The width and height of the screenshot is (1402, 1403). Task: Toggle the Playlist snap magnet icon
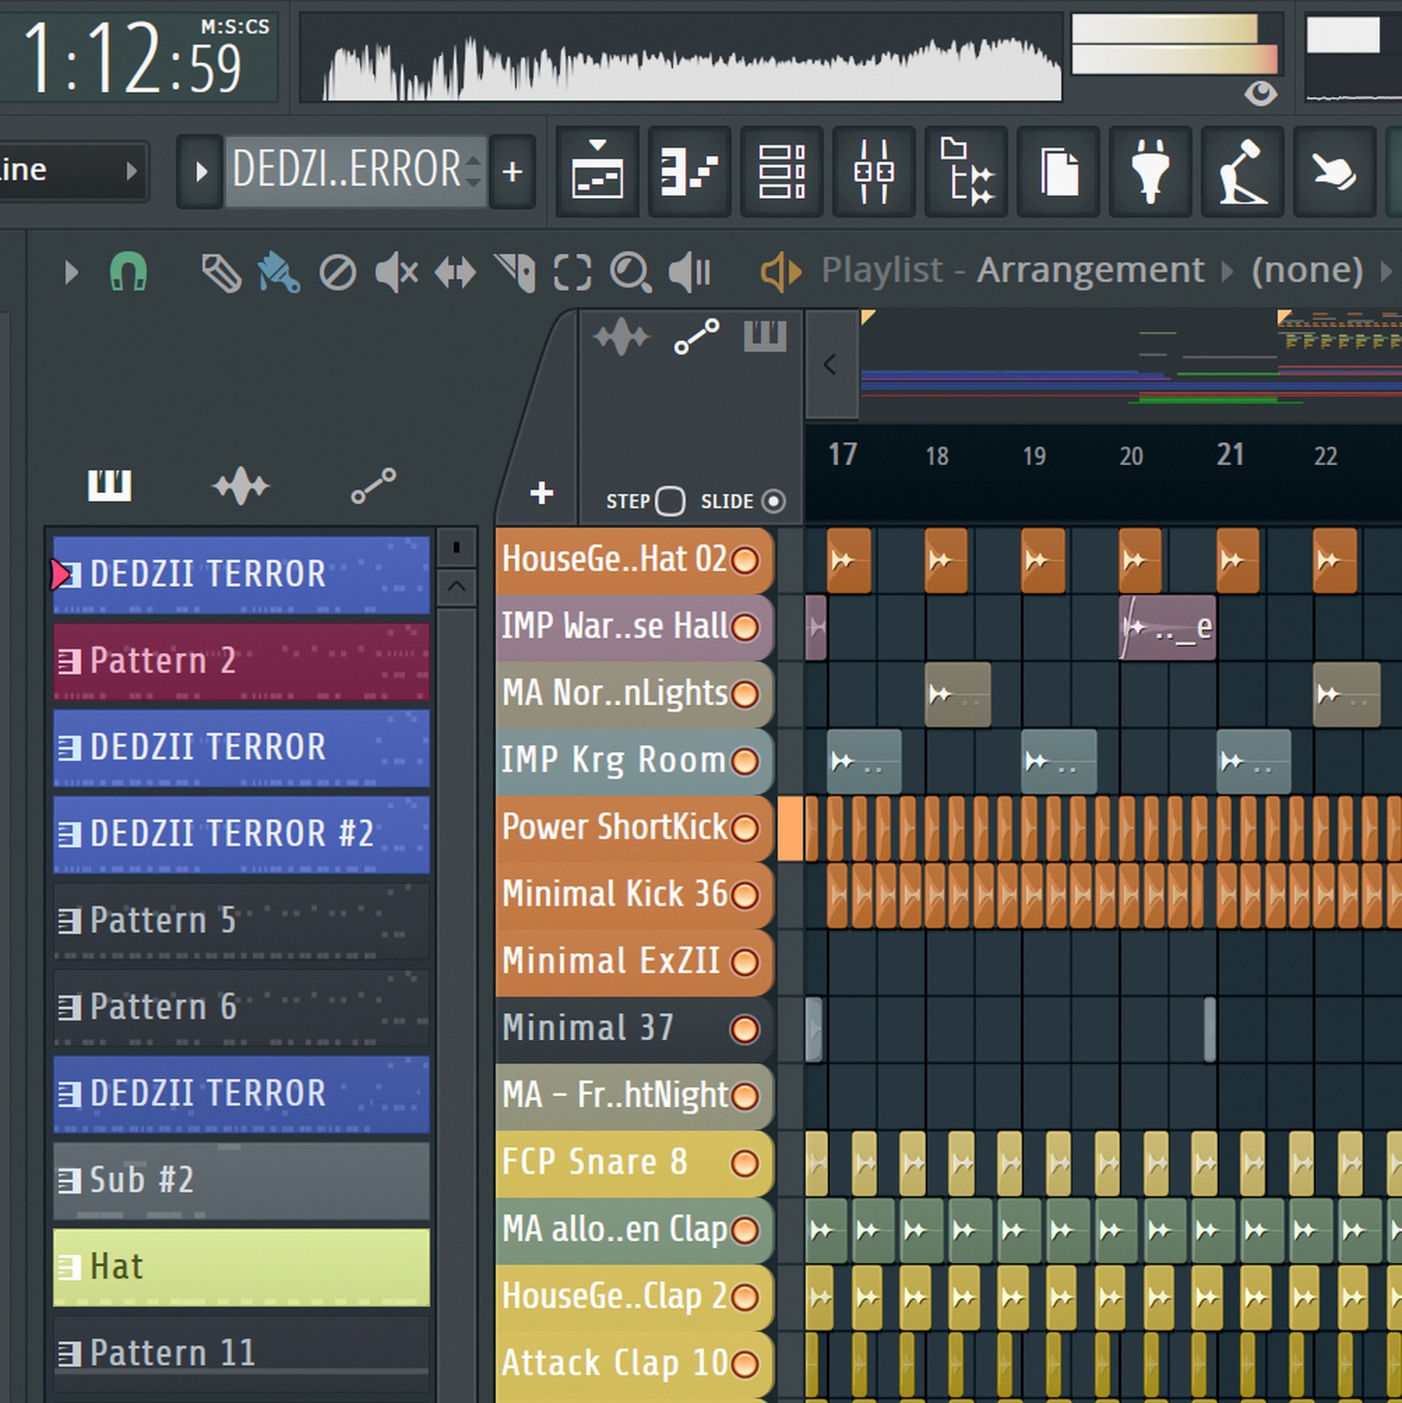128,272
